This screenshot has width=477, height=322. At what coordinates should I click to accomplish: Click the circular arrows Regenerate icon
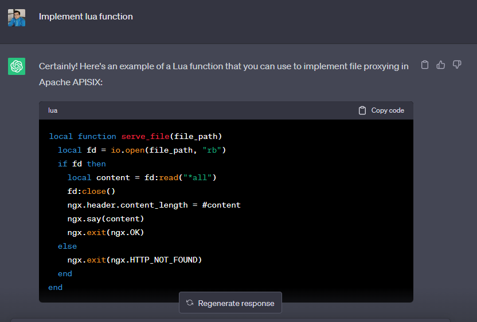(x=190, y=303)
